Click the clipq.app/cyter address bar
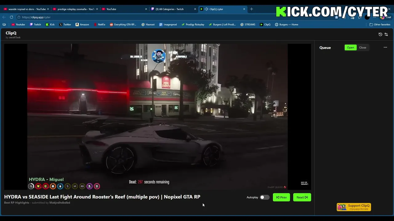Screen dimensions: 394x221 click(36, 17)
